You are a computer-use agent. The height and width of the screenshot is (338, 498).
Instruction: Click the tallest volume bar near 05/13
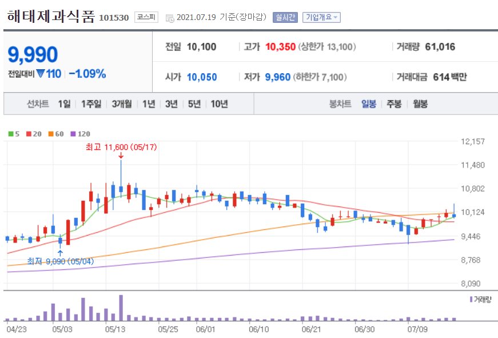pyautogui.click(x=121, y=308)
